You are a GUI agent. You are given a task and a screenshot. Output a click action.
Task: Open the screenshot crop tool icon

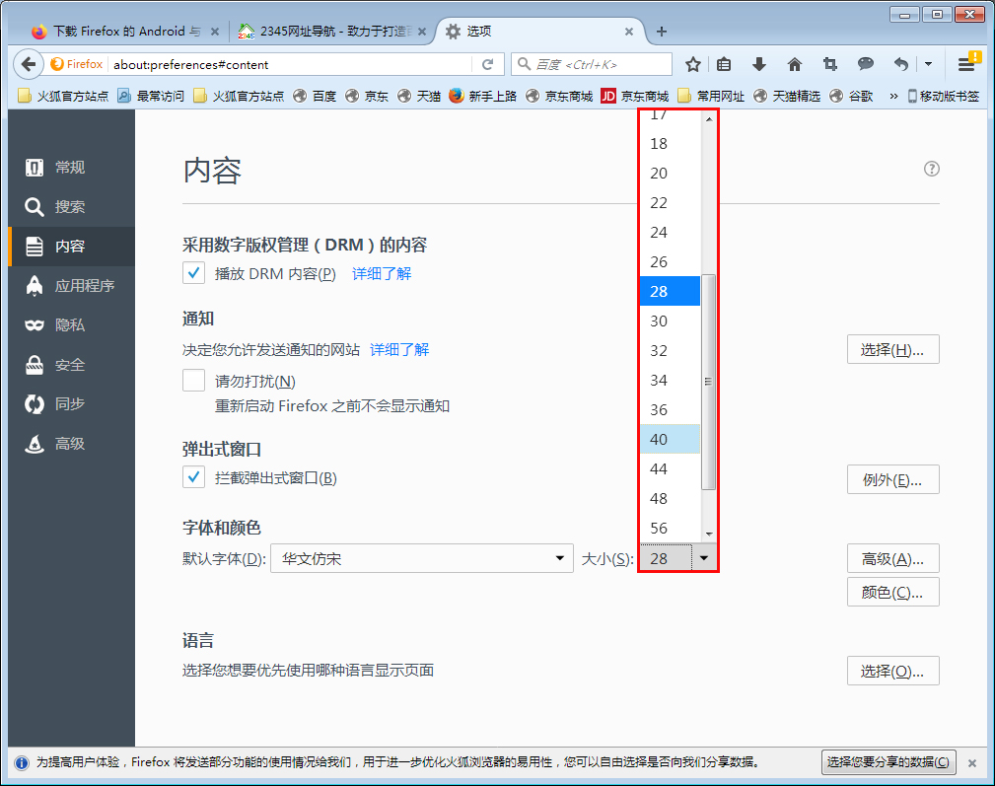pos(829,63)
